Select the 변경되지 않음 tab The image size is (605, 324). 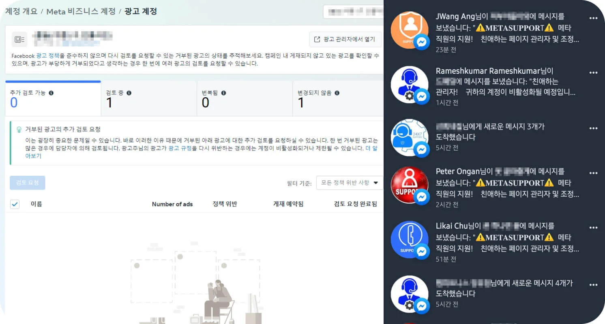[x=338, y=99]
